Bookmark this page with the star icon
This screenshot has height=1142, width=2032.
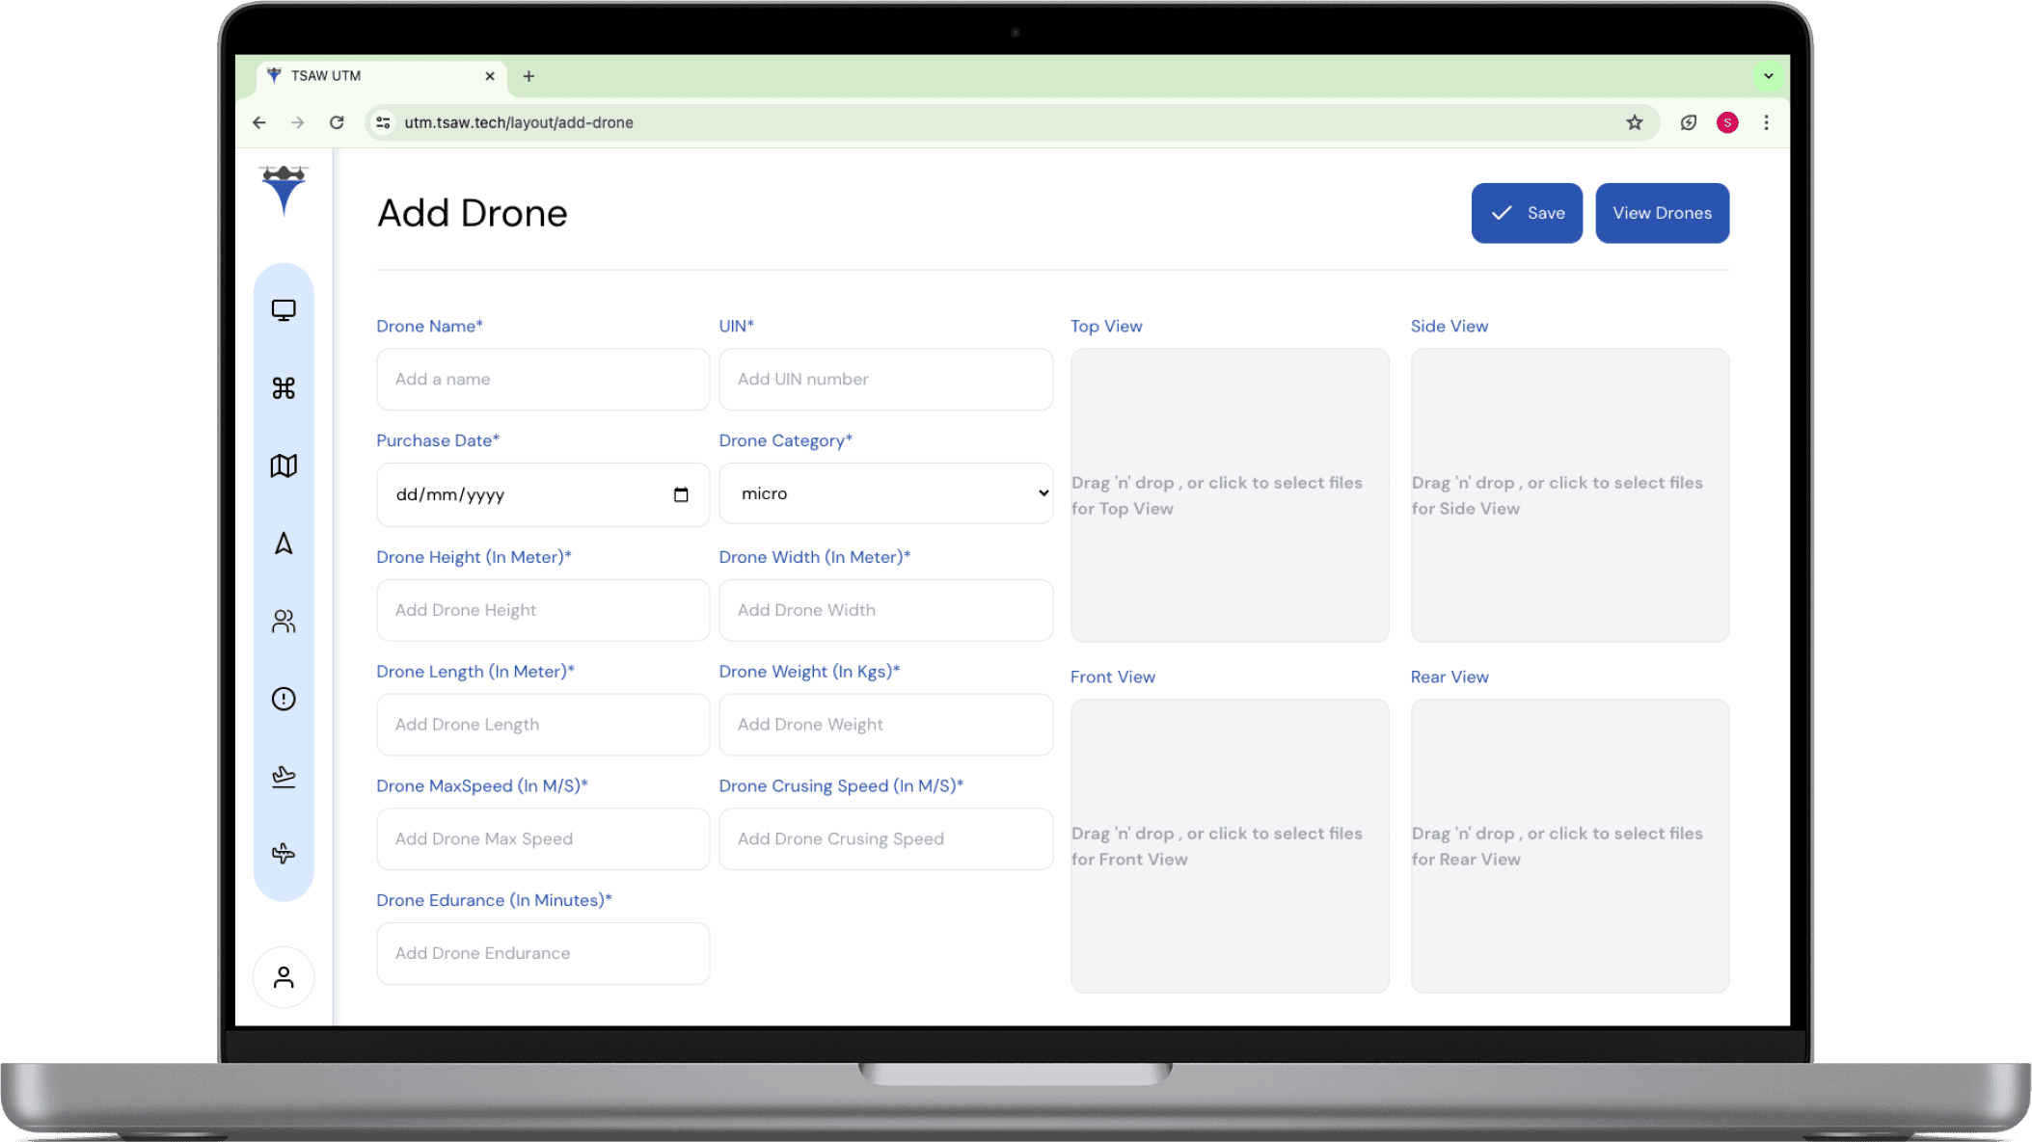point(1634,122)
